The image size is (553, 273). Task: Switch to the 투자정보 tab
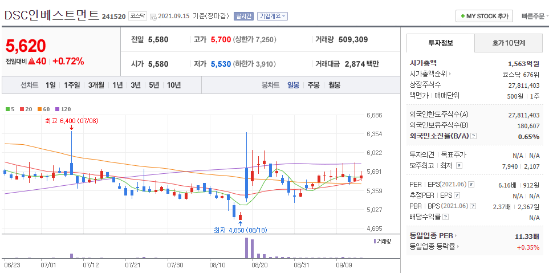point(441,43)
